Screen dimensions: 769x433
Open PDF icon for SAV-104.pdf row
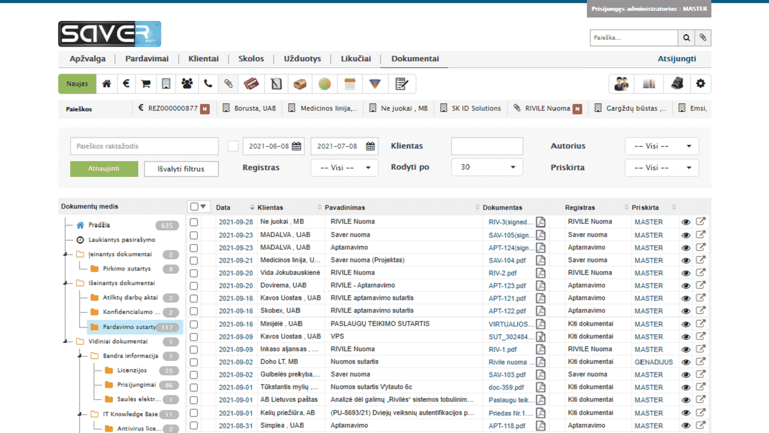click(x=541, y=260)
